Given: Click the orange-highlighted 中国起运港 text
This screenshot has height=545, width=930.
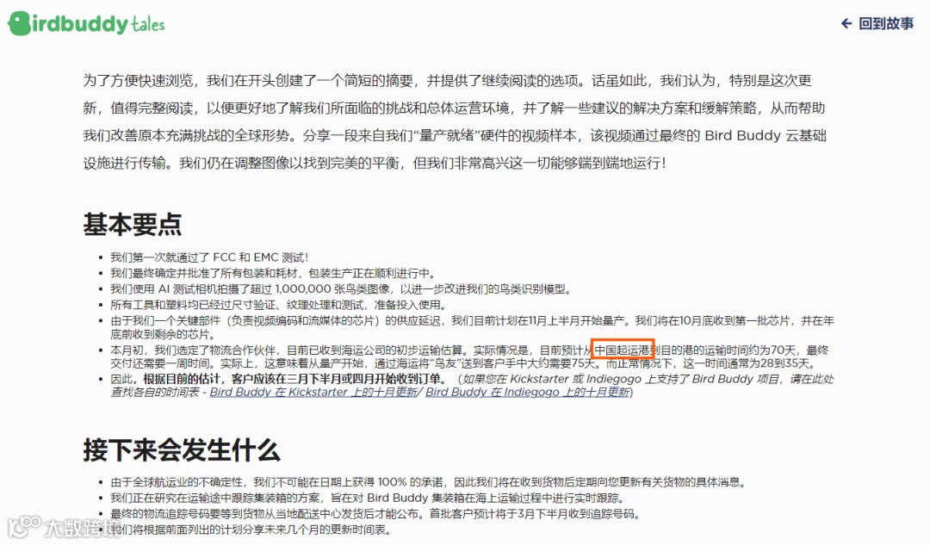Looking at the screenshot, I should coord(623,350).
